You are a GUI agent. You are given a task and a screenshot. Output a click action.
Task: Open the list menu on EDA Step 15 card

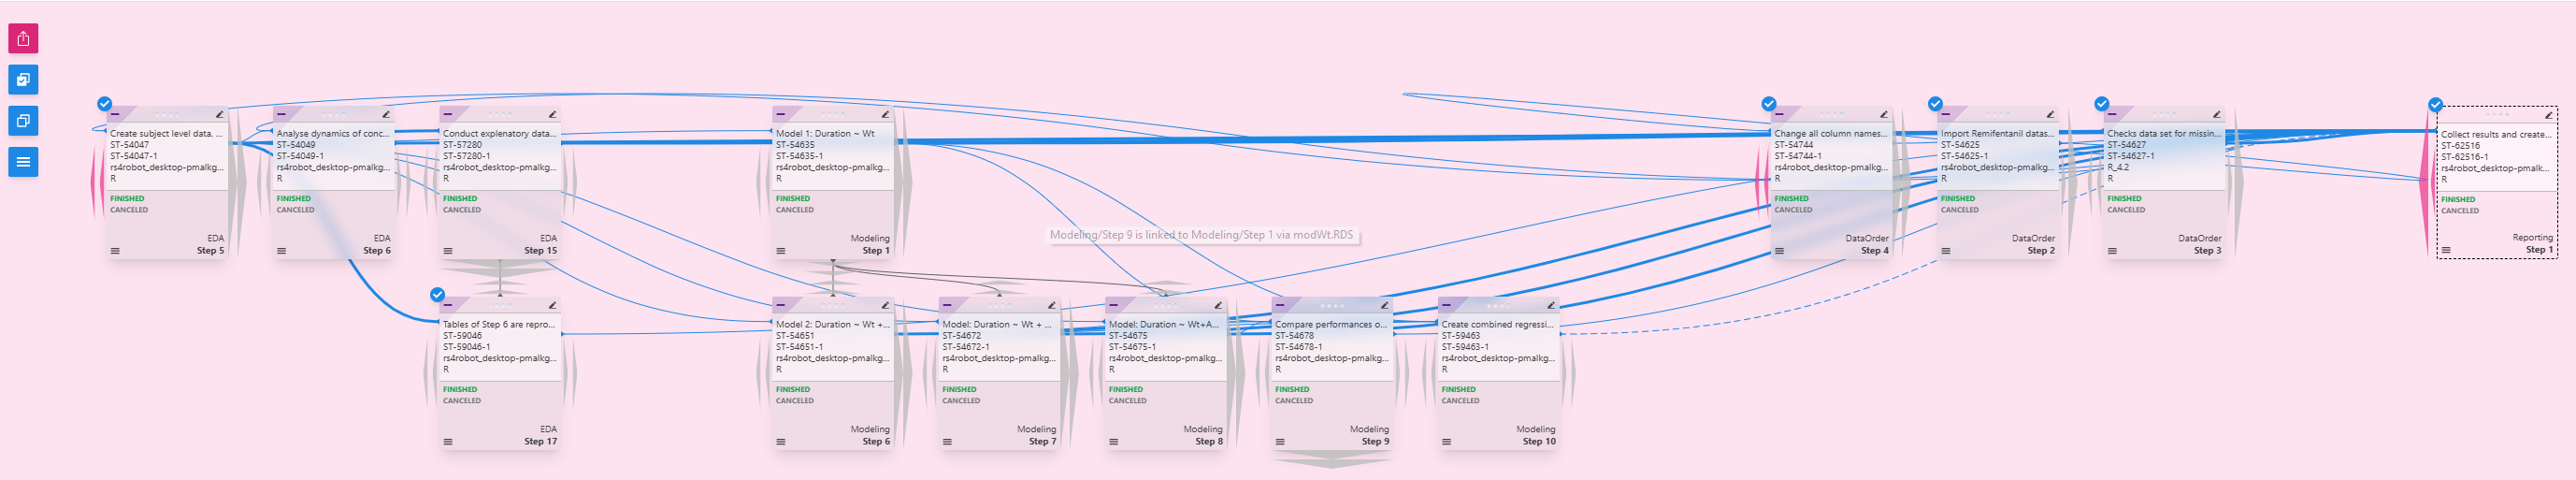point(448,251)
